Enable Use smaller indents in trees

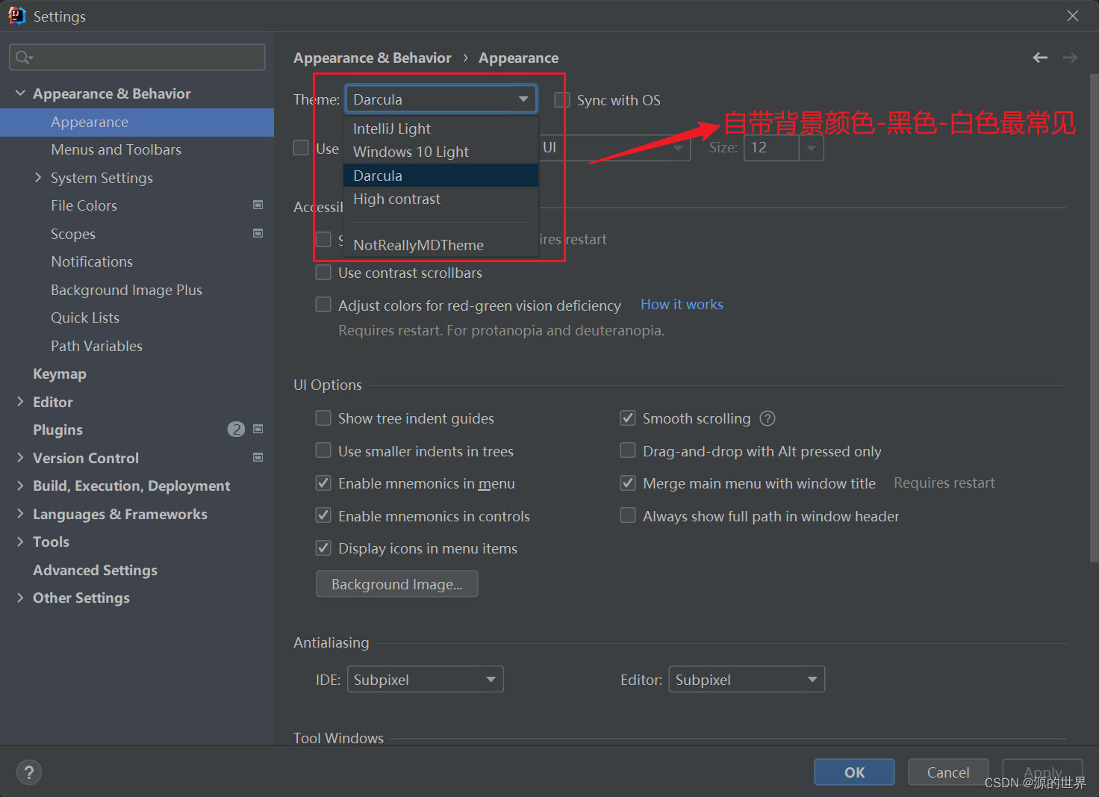tap(323, 450)
